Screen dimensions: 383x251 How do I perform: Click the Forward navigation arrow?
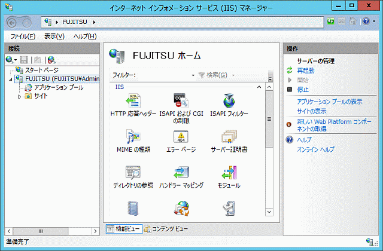(27, 23)
